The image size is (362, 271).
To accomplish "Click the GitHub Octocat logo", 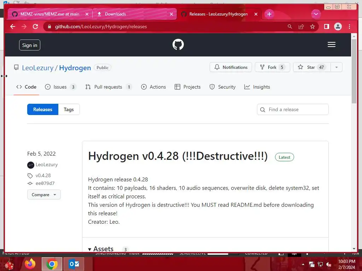I will (x=178, y=44).
